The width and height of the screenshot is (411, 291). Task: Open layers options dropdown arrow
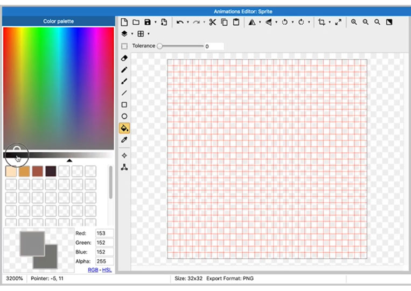[x=132, y=34]
